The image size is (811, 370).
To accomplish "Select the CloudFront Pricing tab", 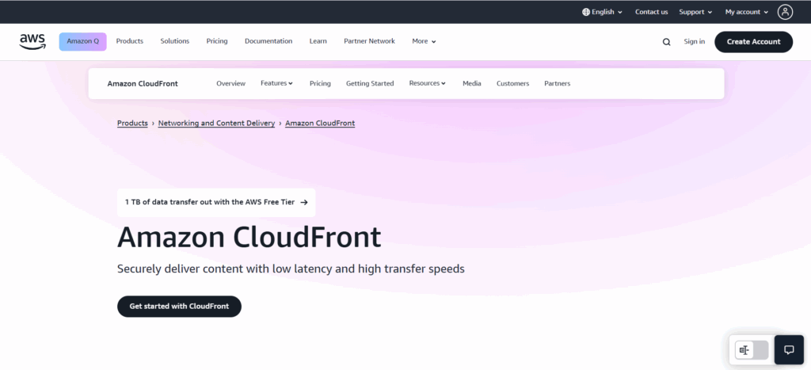I will 320,83.
